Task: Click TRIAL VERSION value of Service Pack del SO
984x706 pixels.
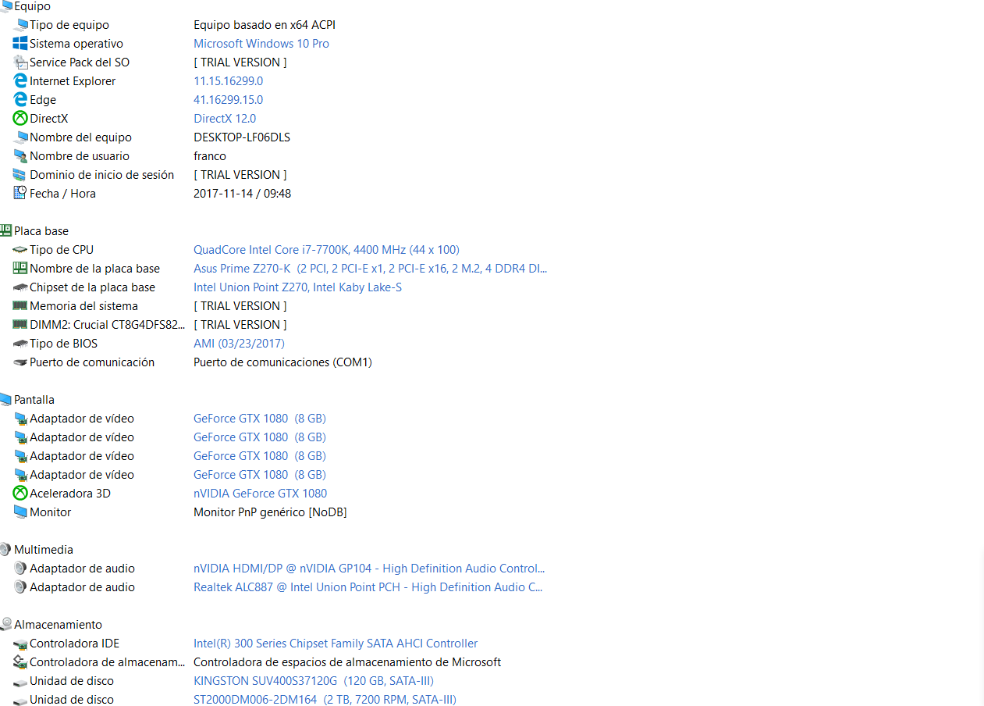Action: (240, 62)
